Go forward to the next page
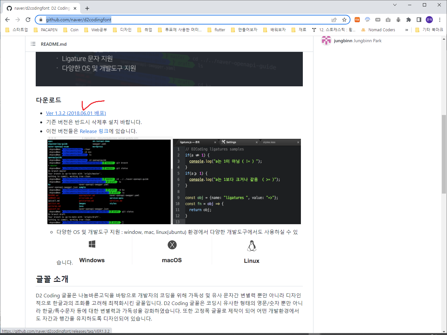This screenshot has width=447, height=335. [18, 20]
